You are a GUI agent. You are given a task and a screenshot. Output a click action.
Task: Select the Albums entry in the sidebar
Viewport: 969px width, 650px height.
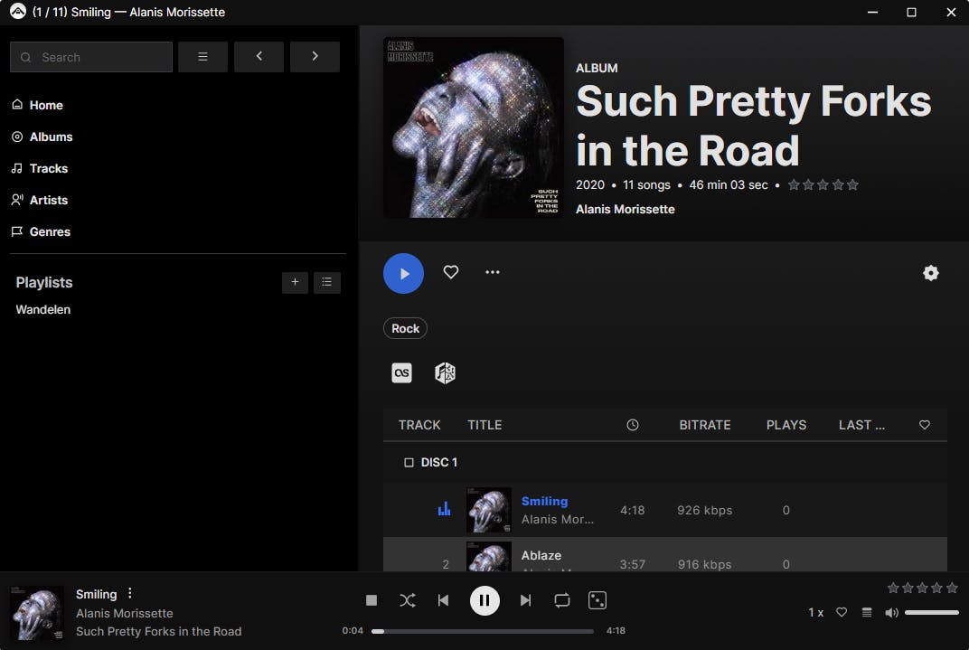[x=49, y=137]
